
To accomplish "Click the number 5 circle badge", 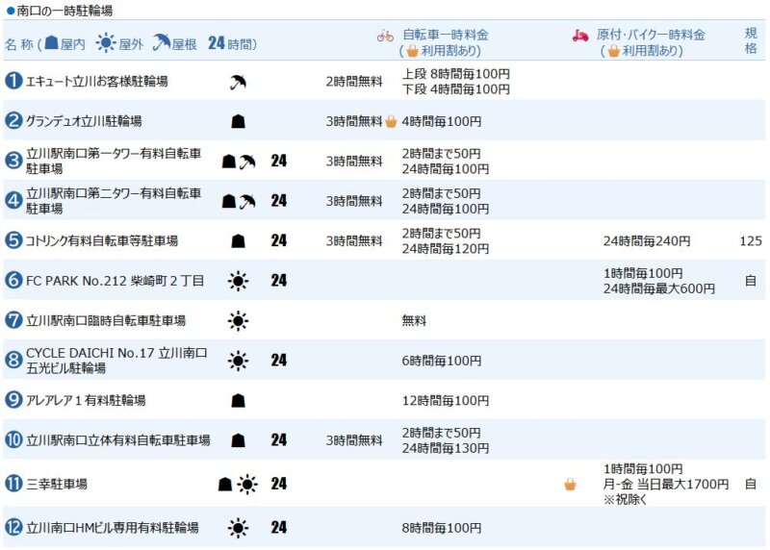I will [13, 240].
